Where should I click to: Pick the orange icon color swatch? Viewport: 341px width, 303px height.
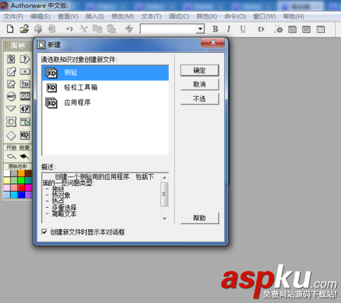pos(21,173)
